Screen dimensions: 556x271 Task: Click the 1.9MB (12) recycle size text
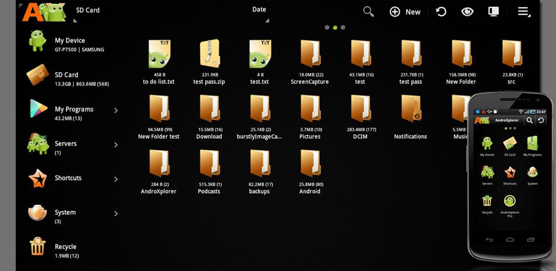pos(67,256)
